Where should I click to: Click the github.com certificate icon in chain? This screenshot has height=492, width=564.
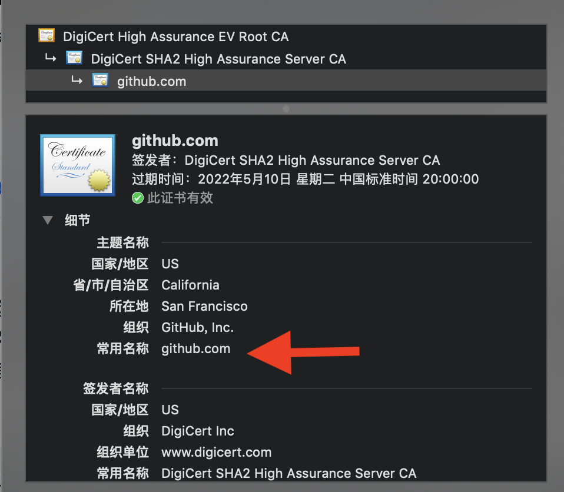(x=100, y=81)
